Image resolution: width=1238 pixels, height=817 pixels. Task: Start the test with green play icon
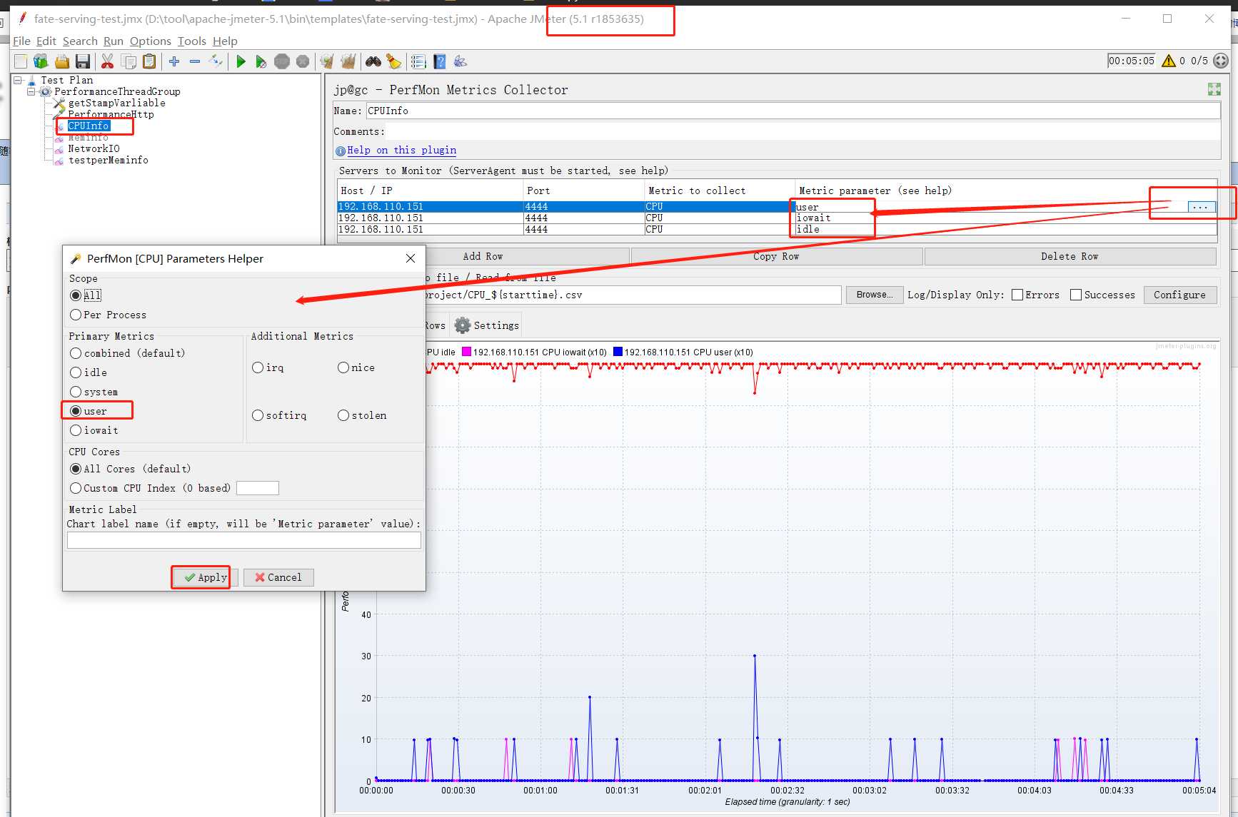click(x=241, y=61)
